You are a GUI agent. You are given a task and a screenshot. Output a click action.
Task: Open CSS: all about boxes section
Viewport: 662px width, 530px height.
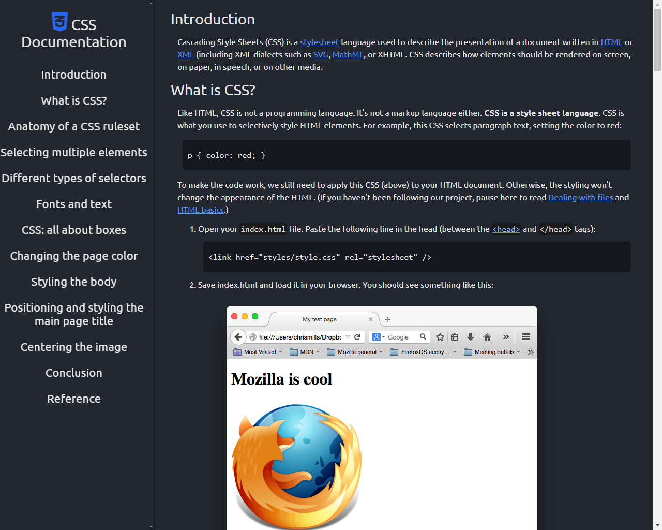tap(74, 230)
